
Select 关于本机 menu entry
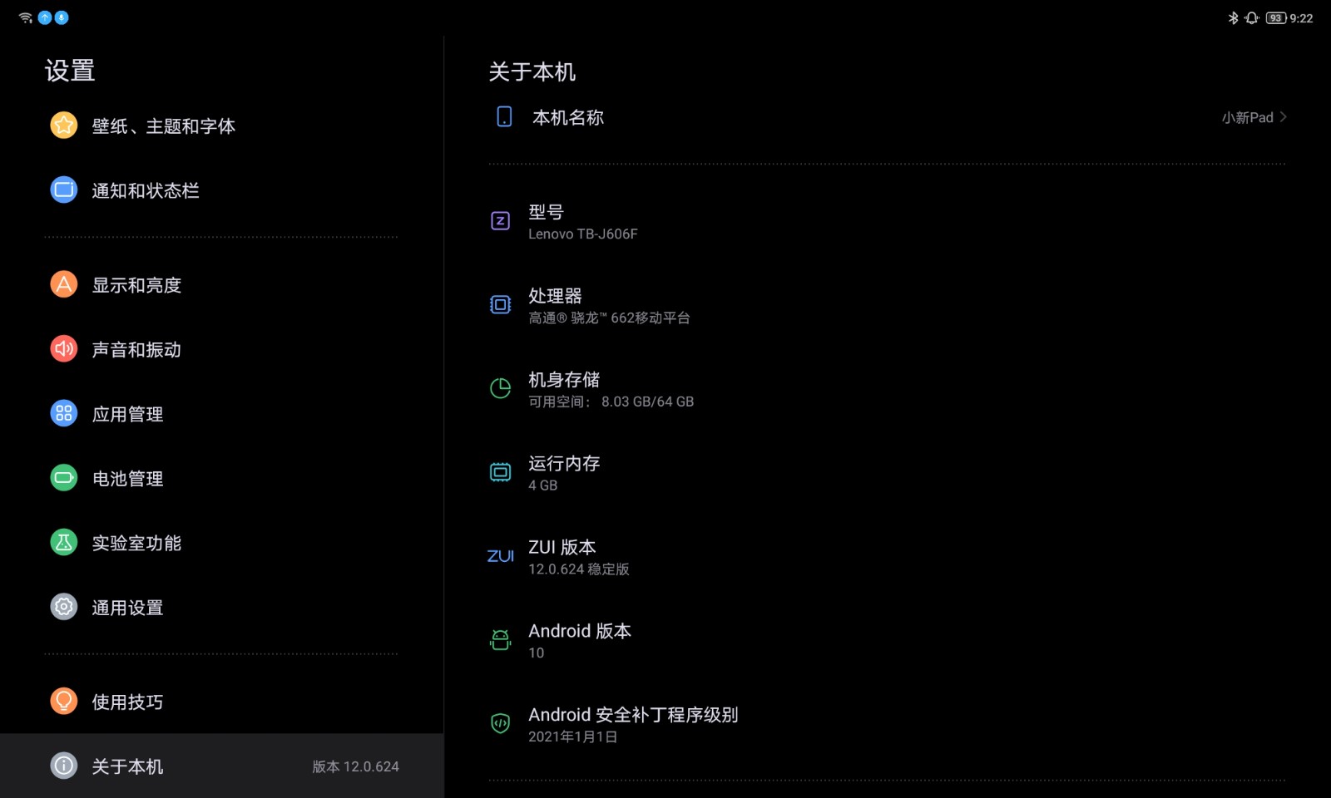(x=222, y=766)
